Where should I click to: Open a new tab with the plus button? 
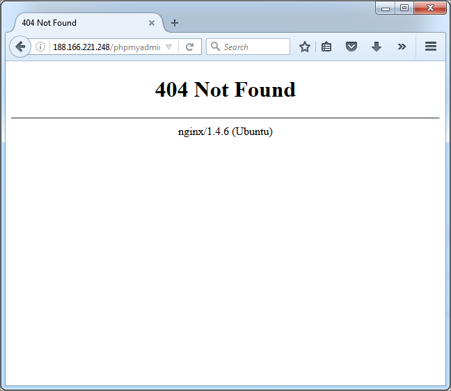[175, 23]
